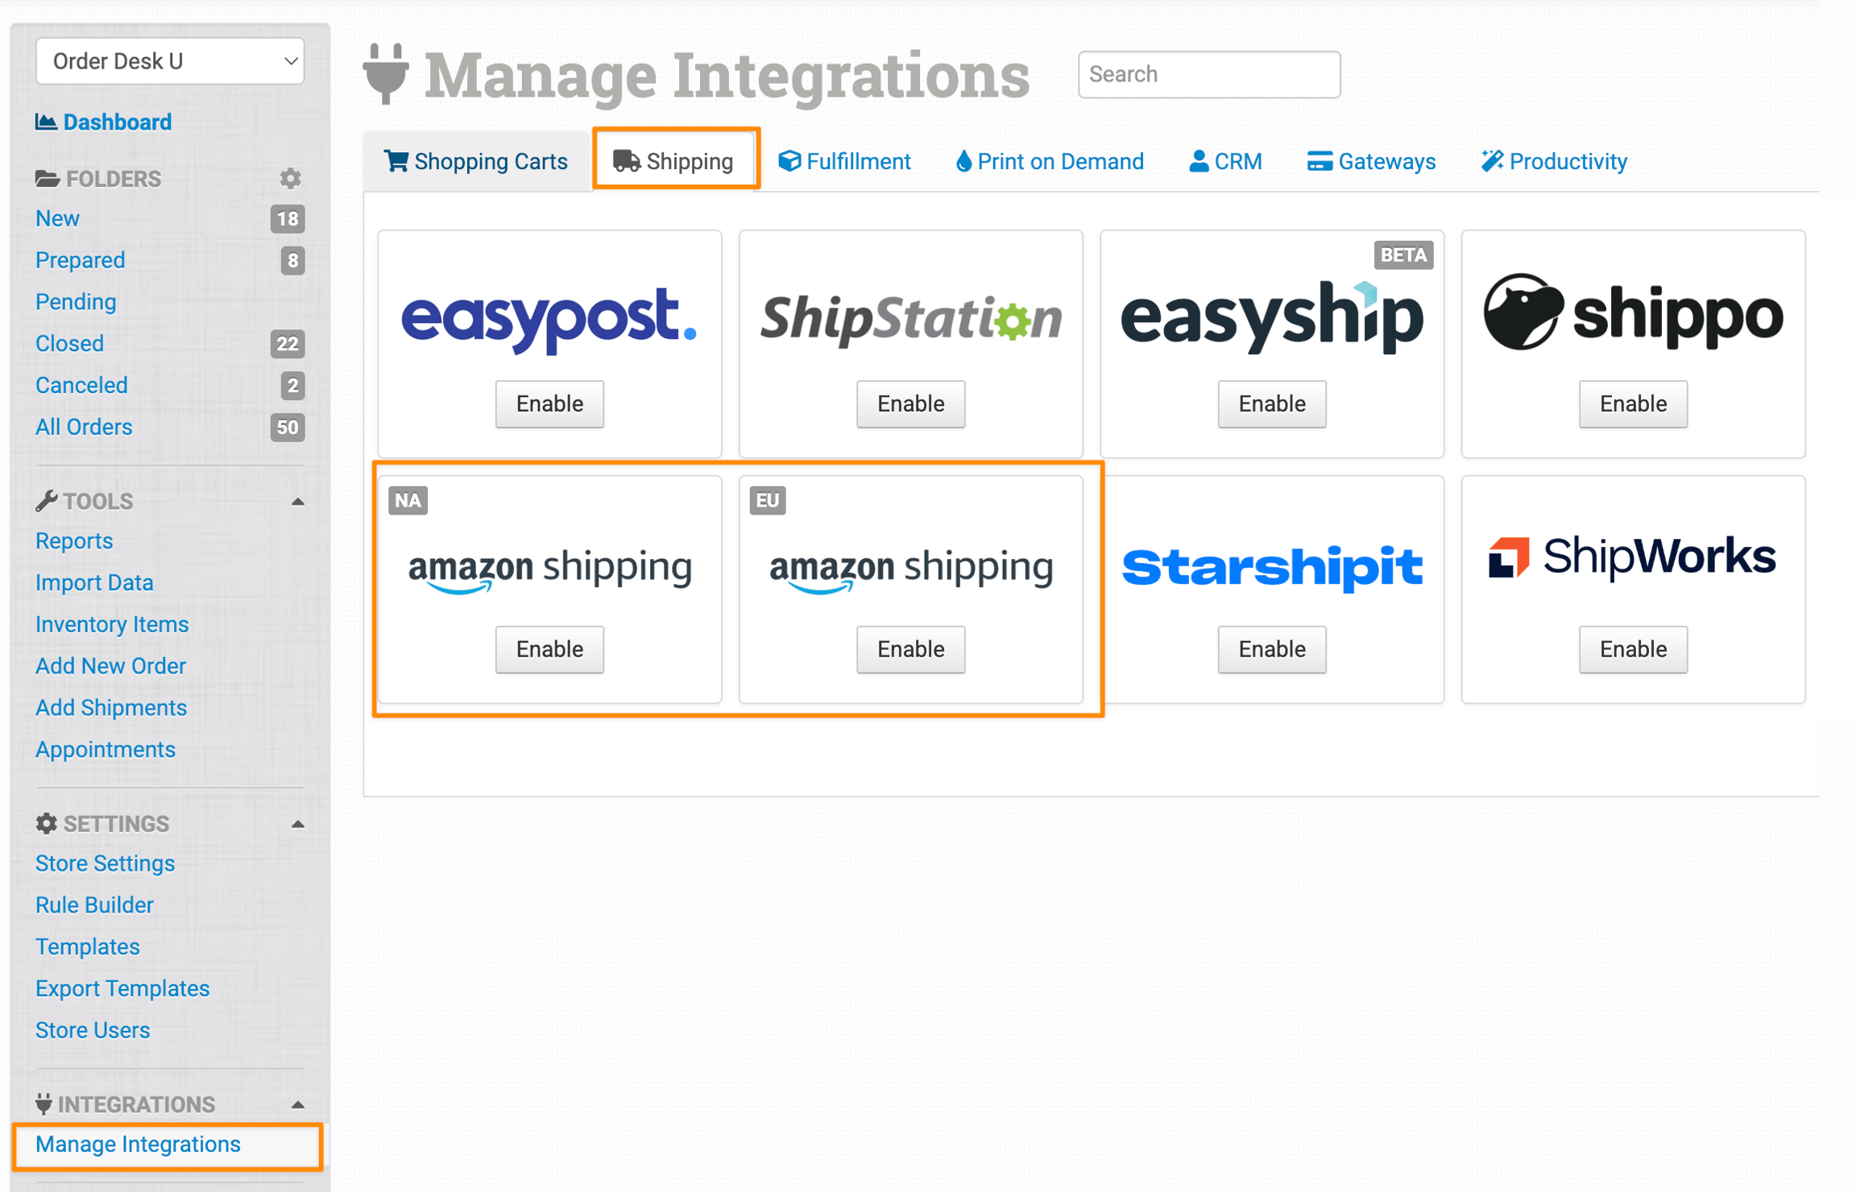This screenshot has height=1192, width=1856.
Task: Open the Print on Demand tab
Action: [1050, 161]
